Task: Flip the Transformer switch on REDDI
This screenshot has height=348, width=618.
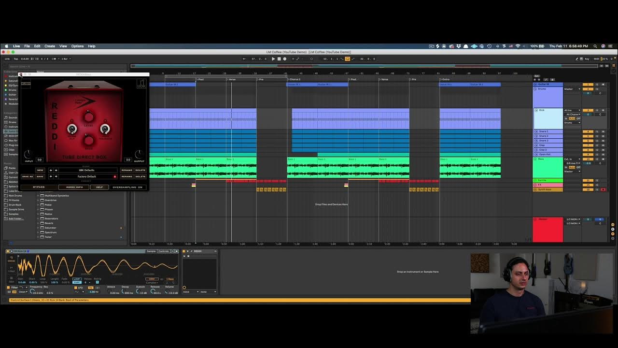Action: [x=105, y=129]
